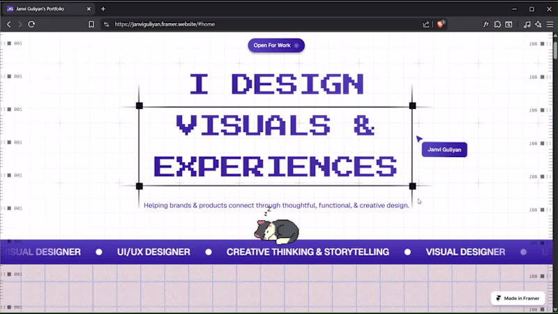Share this page via share icon
The height and width of the screenshot is (314, 558).
click(x=426, y=24)
